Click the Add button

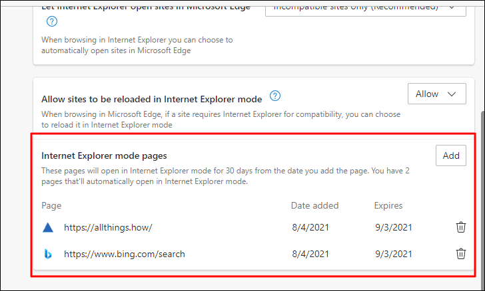point(450,155)
